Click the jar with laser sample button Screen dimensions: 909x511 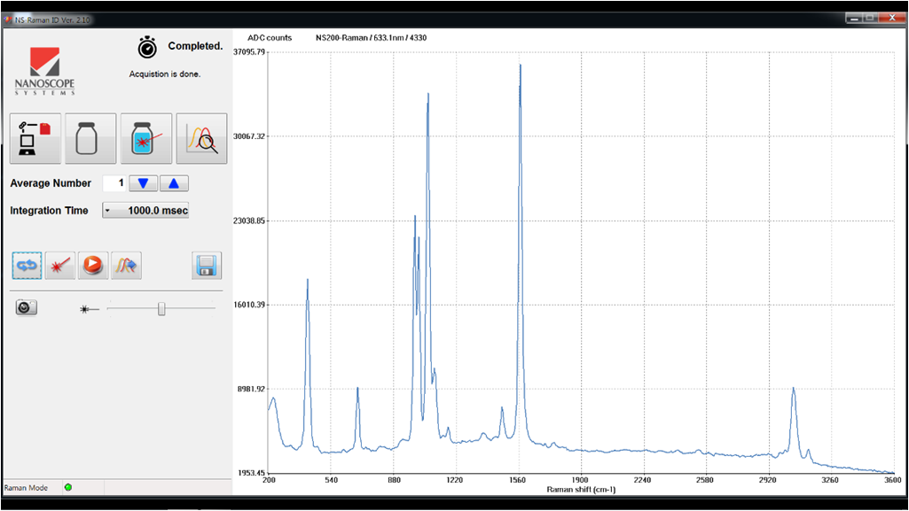(146, 139)
